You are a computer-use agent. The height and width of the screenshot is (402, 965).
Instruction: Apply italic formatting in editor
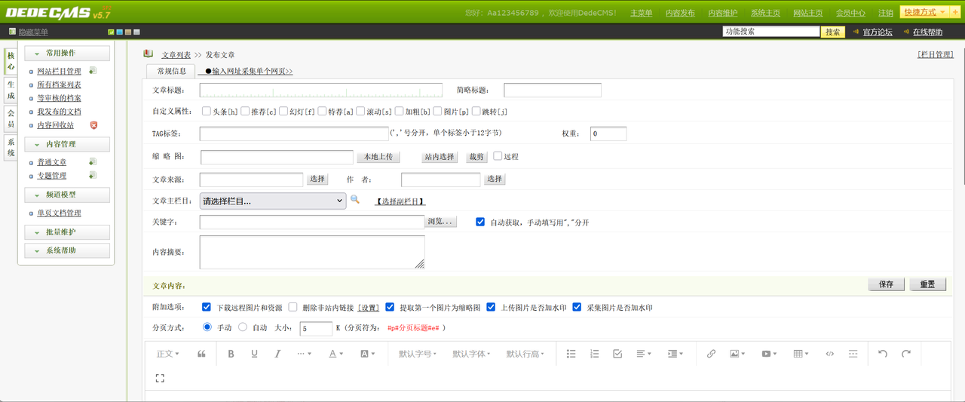[277, 354]
